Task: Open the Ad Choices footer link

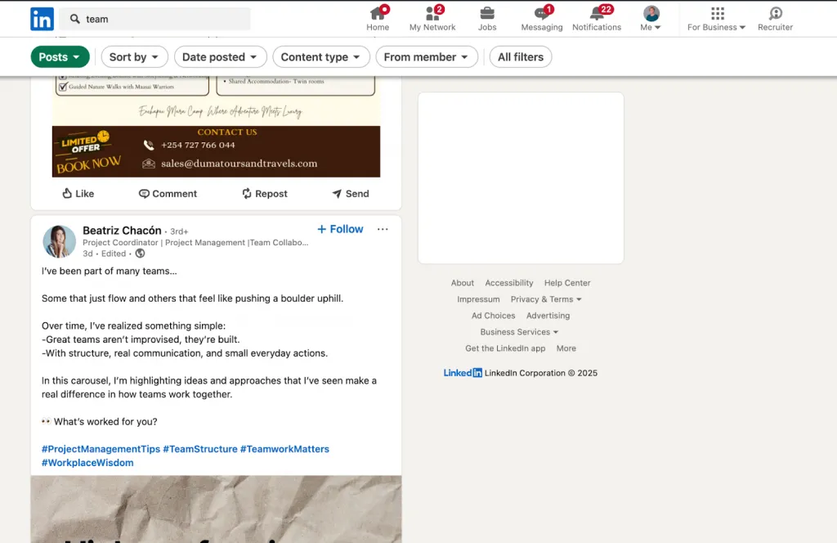Action: [x=493, y=316]
